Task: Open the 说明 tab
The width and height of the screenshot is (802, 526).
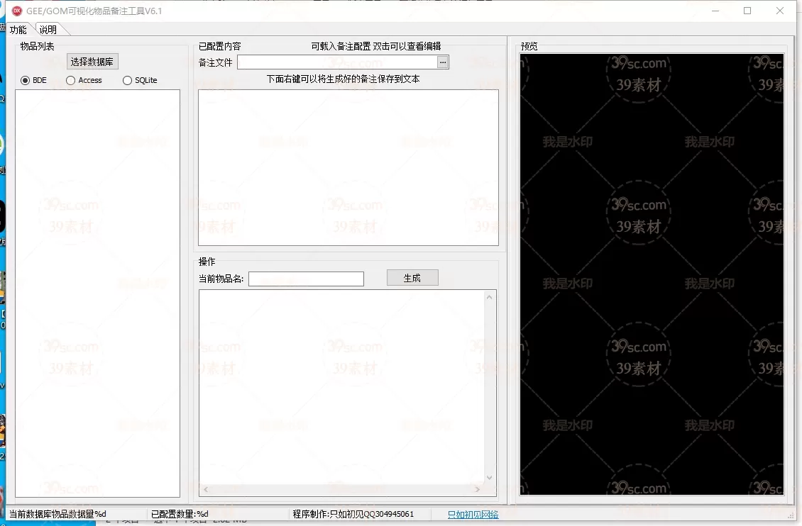Action: coord(48,30)
